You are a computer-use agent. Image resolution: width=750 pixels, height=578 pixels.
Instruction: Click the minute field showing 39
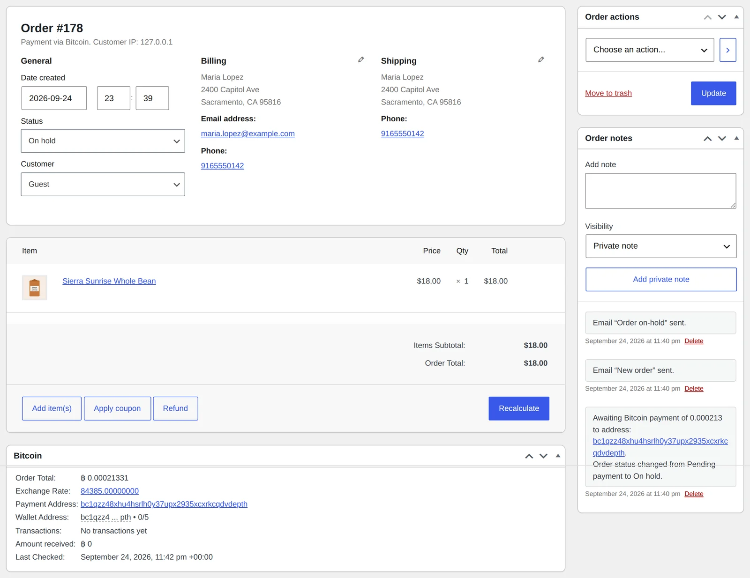click(152, 98)
